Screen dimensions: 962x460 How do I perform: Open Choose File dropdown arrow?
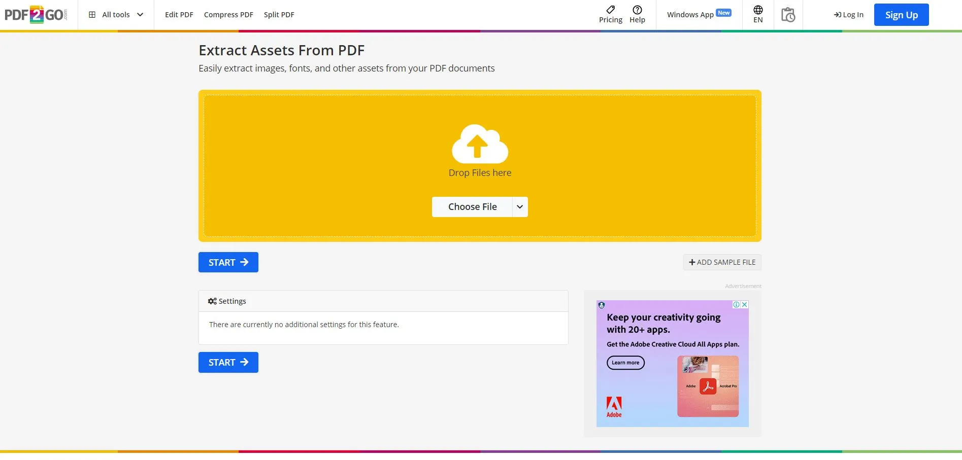pyautogui.click(x=520, y=207)
